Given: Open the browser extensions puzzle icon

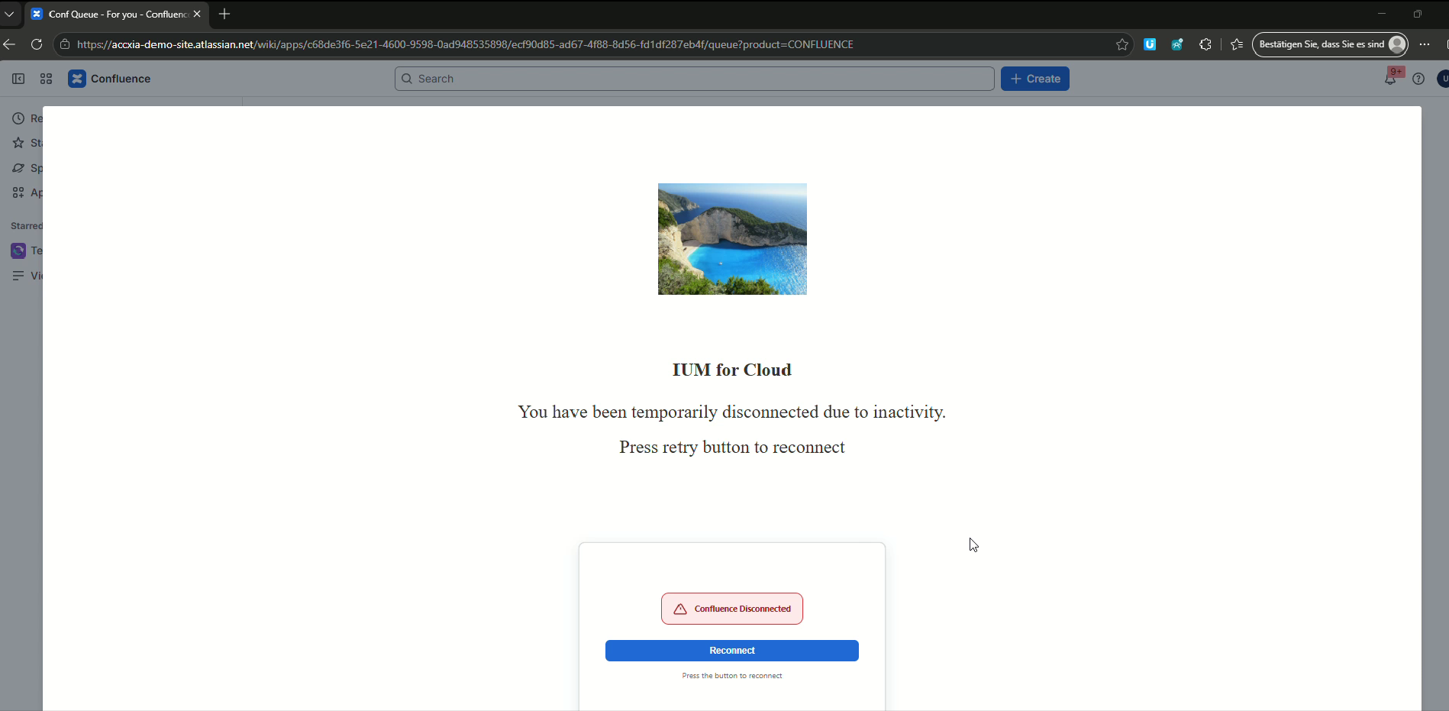Looking at the screenshot, I should tap(1205, 44).
